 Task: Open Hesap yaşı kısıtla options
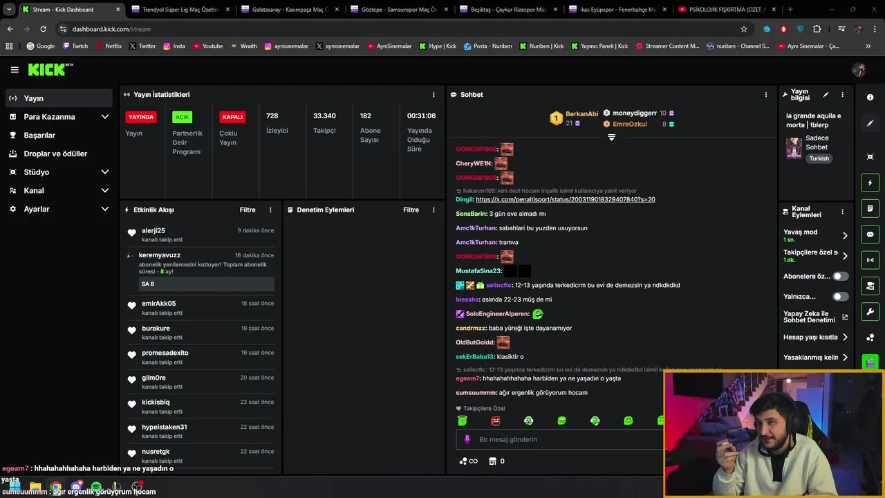[x=816, y=338]
